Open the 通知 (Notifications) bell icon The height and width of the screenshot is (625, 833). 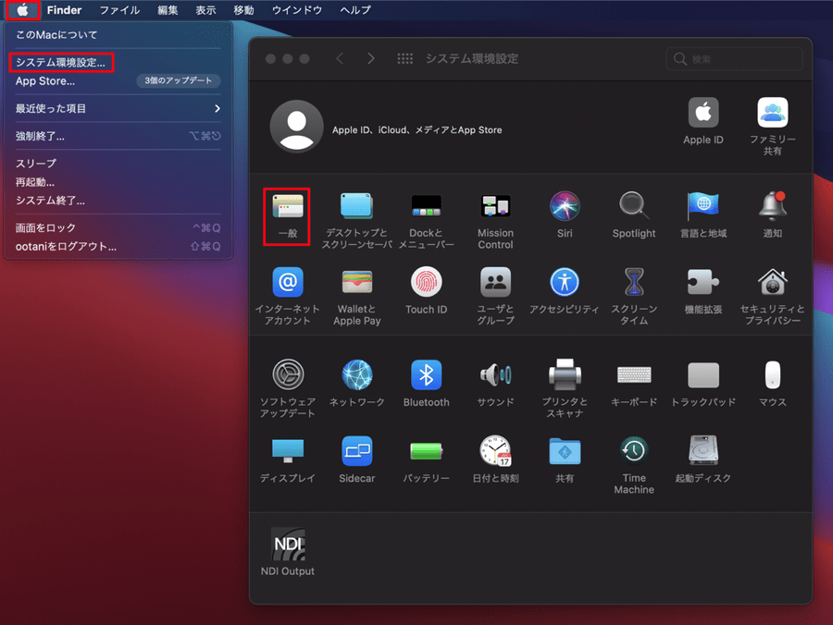tap(772, 205)
